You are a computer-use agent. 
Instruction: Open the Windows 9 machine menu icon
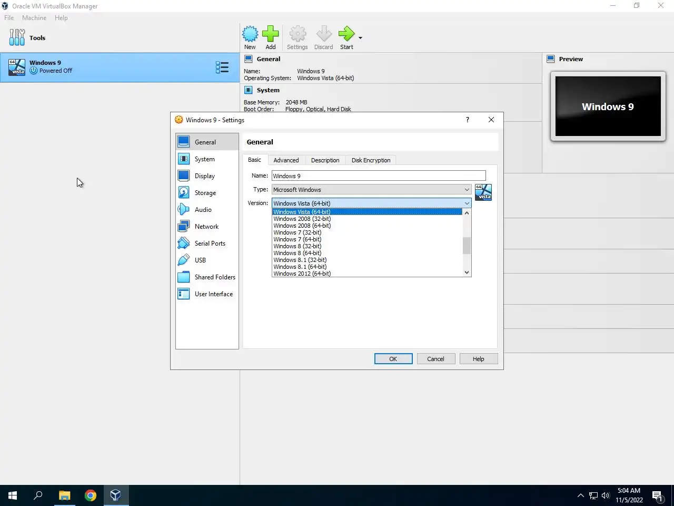click(222, 67)
